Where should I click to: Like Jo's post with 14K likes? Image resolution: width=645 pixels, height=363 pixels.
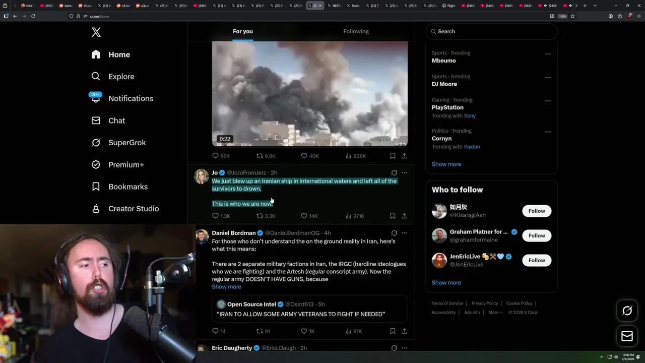tap(309, 216)
